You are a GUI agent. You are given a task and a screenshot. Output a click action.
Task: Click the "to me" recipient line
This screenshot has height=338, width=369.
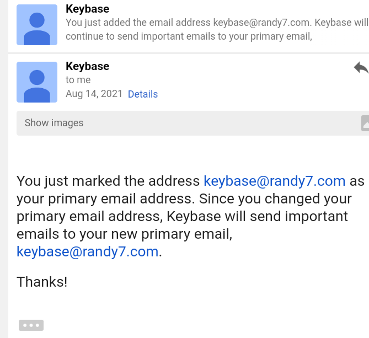click(78, 80)
